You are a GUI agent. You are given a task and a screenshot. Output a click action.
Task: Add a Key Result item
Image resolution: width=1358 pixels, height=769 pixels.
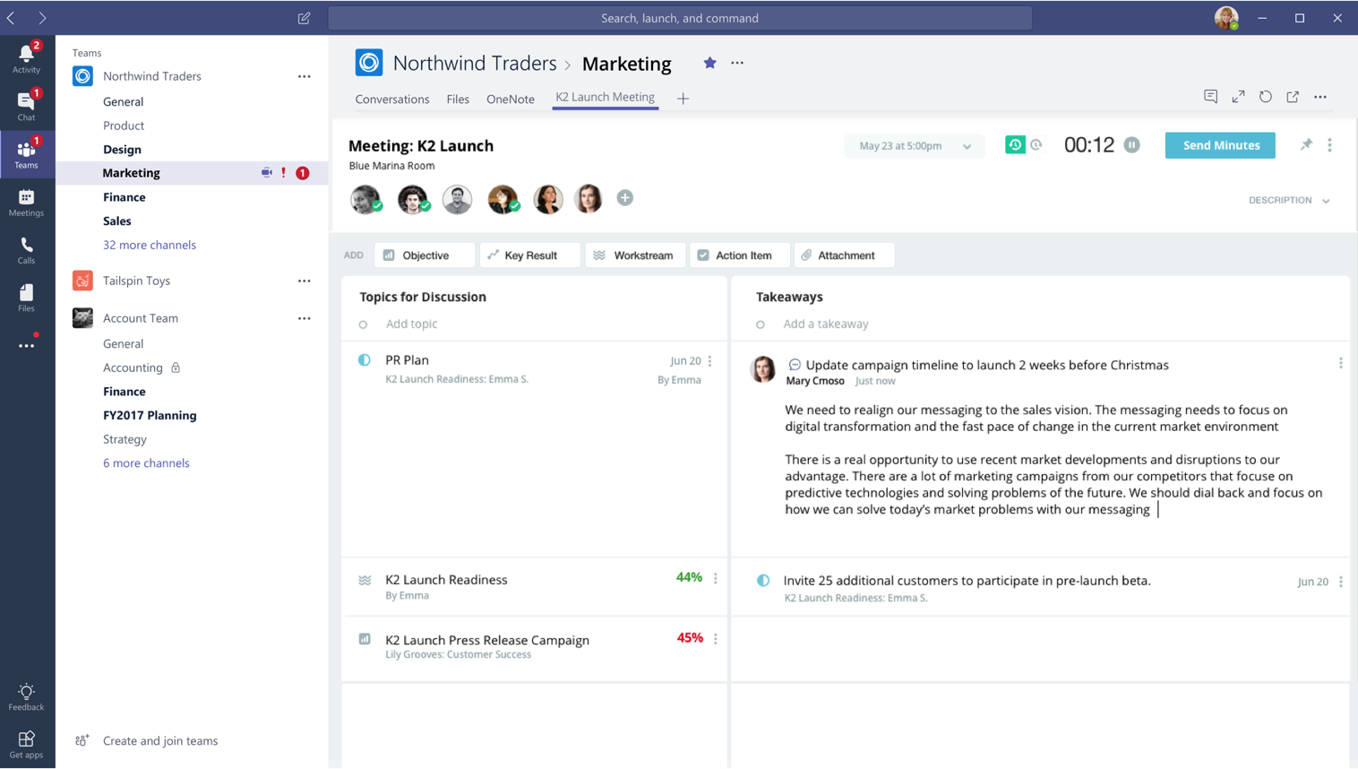tap(529, 255)
